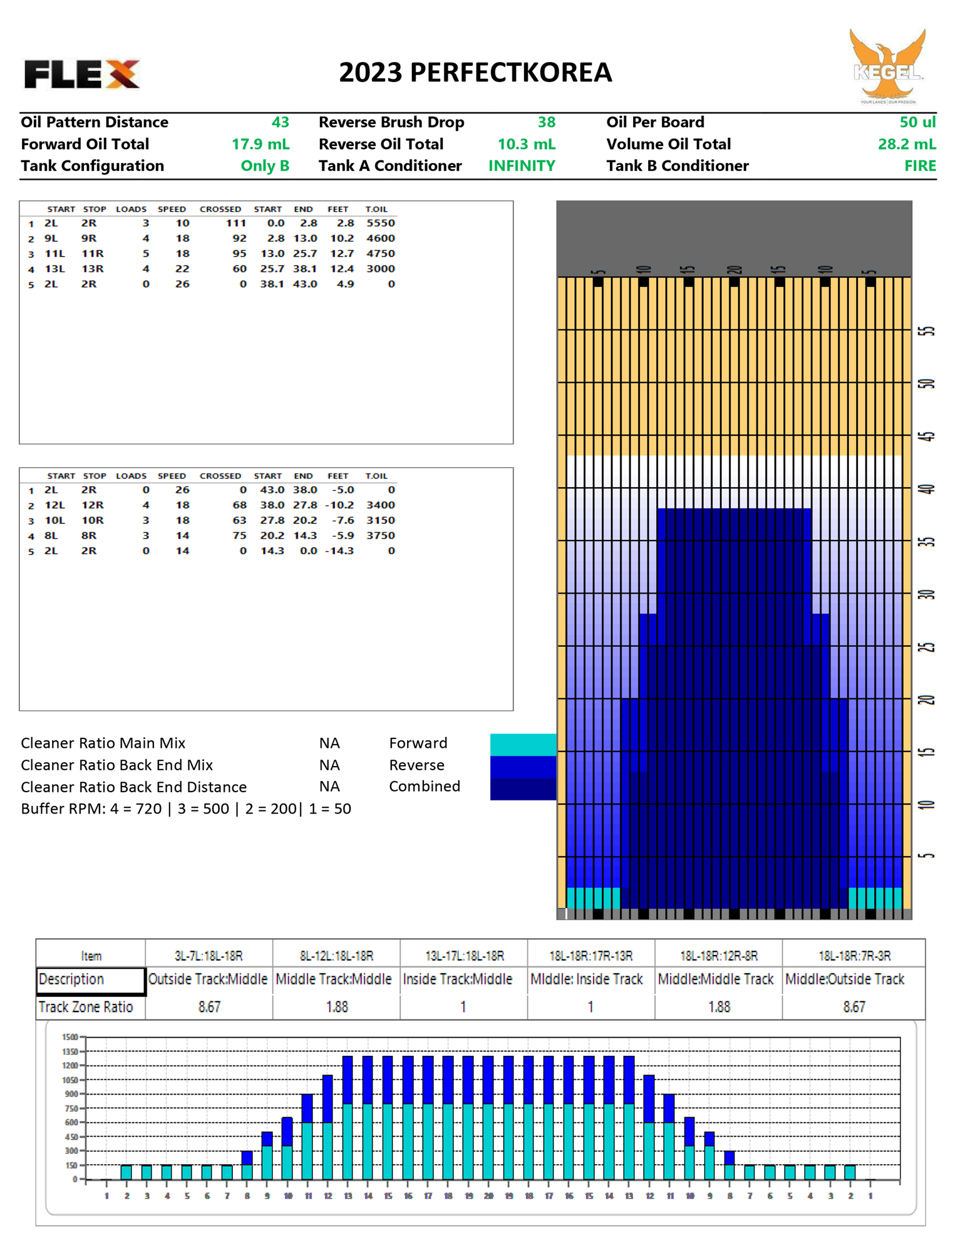The width and height of the screenshot is (958, 1240).
Task: Click the "Item" header cell
Action: pos(91,956)
